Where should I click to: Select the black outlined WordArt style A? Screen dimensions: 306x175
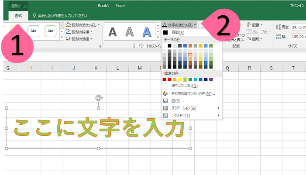(x=113, y=31)
